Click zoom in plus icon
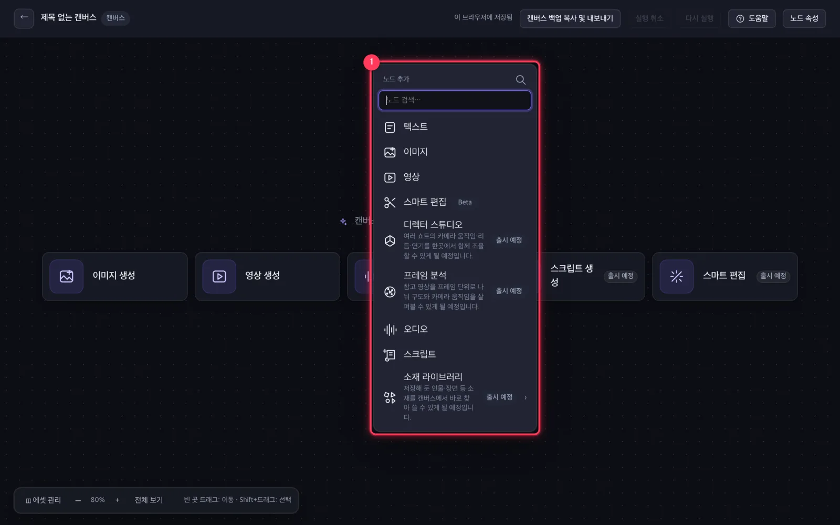This screenshot has height=525, width=840. click(x=117, y=500)
